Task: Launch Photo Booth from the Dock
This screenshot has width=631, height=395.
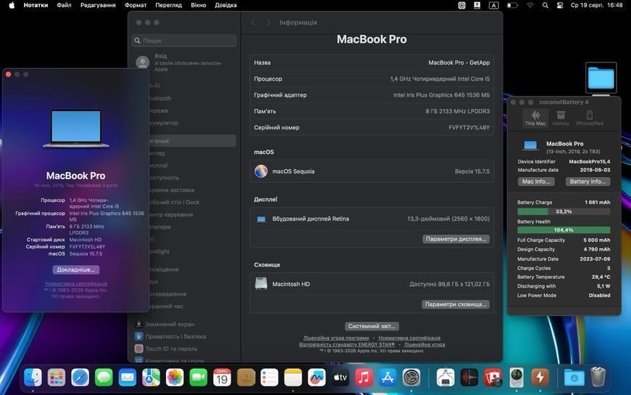Action: tap(493, 378)
